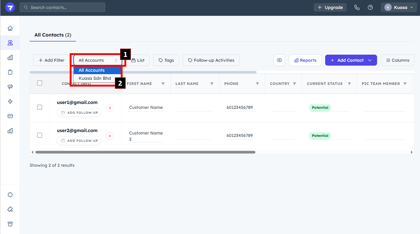Check the user2@gmail.com row checkbox
The image size is (420, 234).
pos(39,135)
